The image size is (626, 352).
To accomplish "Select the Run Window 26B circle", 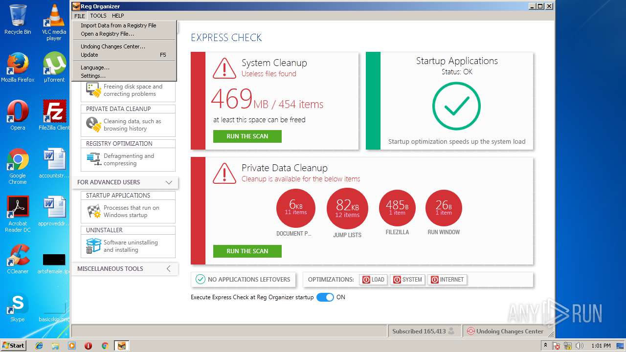I will click(x=444, y=208).
